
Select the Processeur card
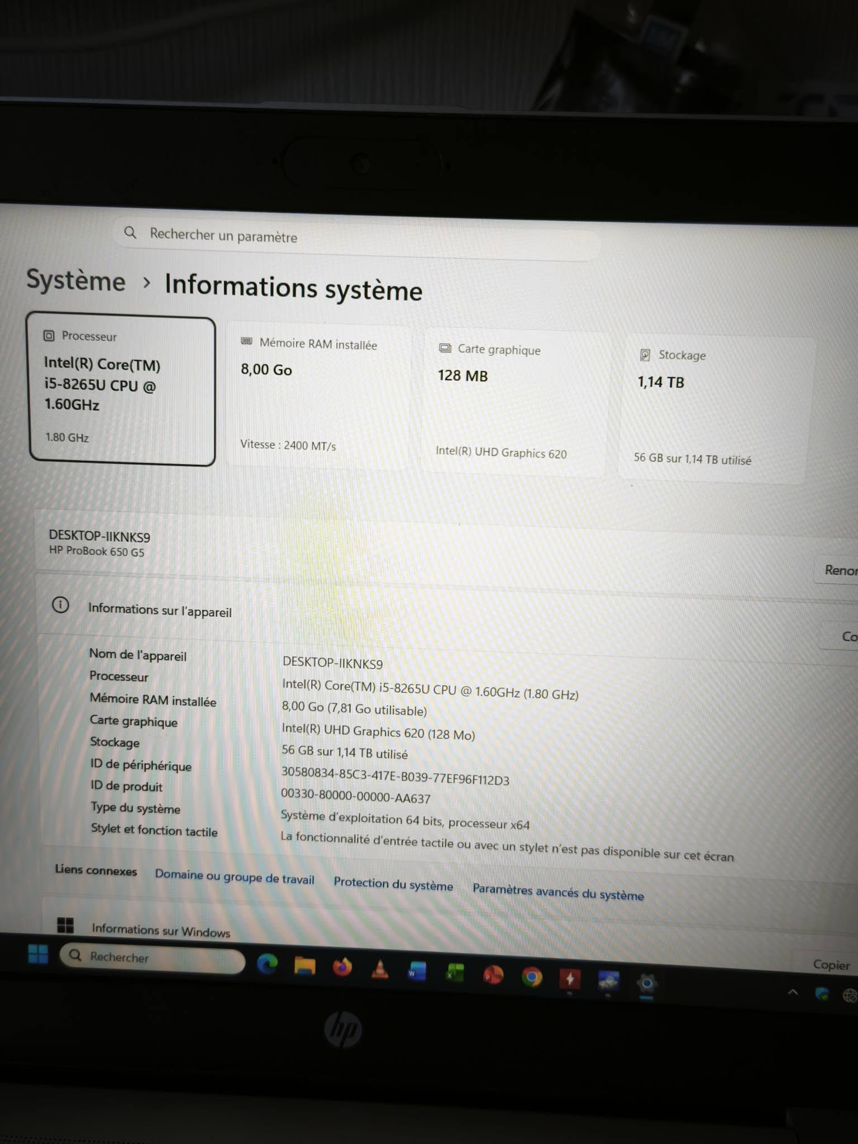[x=121, y=389]
